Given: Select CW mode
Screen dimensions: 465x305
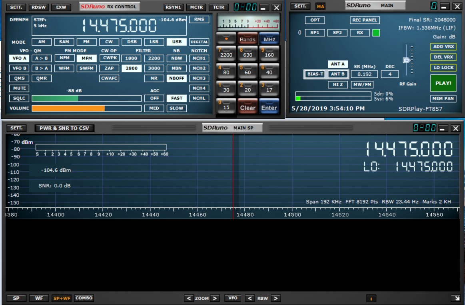Looking at the screenshot, I should click(x=109, y=42).
